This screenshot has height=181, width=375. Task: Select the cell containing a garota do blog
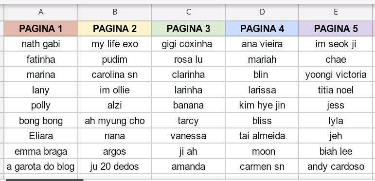tap(41, 166)
